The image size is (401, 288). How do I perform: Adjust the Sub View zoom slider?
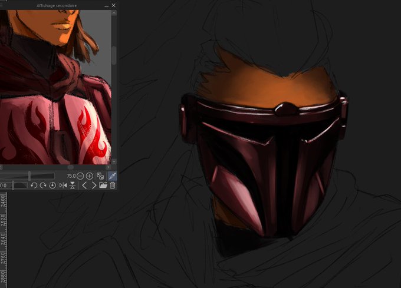[27, 176]
